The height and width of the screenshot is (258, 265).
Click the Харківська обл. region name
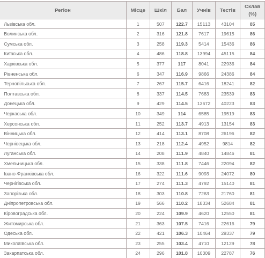21,64
